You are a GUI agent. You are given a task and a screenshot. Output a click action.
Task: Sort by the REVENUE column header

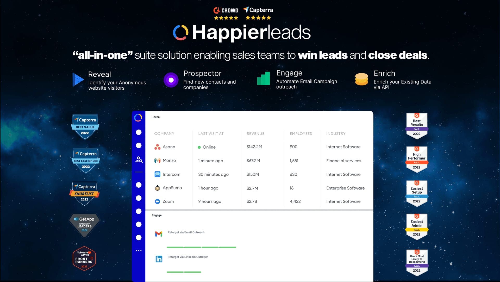pyautogui.click(x=255, y=133)
